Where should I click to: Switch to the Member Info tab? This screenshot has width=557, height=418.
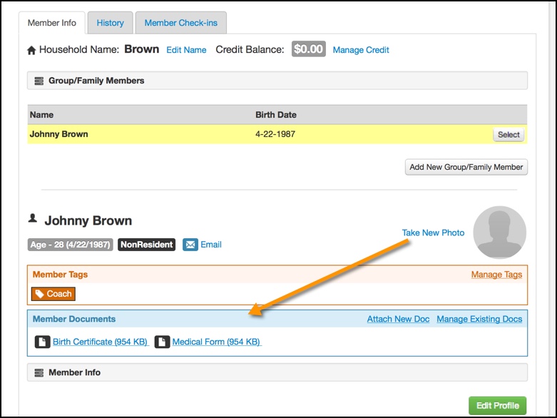[52, 23]
